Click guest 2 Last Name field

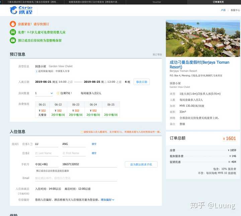(47, 153)
